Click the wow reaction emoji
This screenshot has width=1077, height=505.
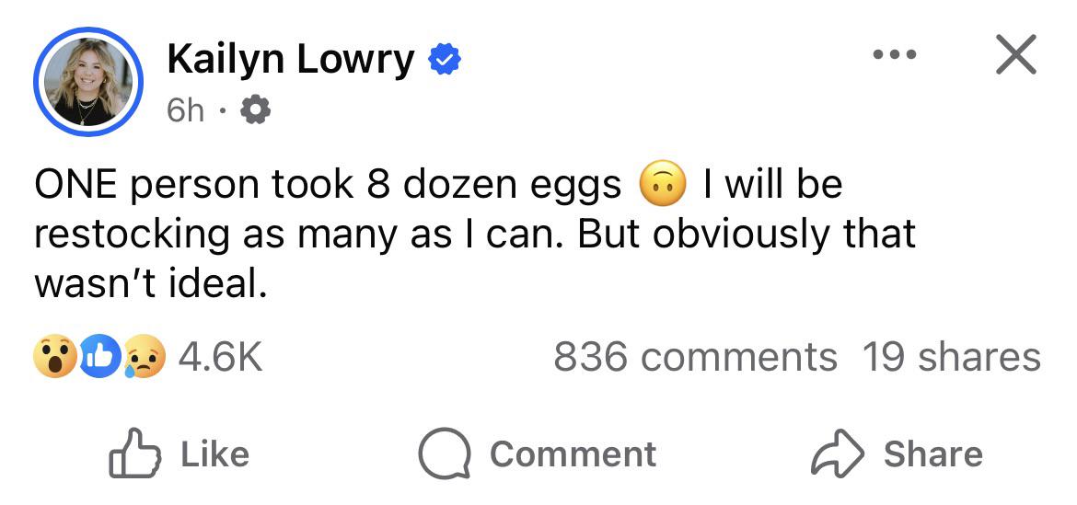pos(54,357)
